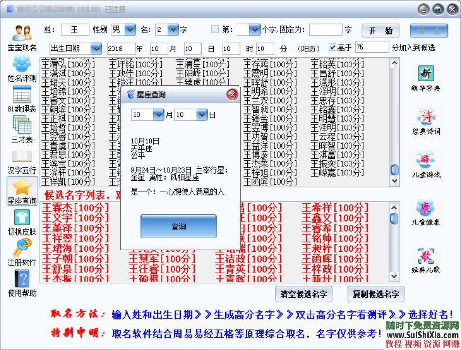Image resolution: width=461 pixels, height=350 pixels.
Task: Open the 汉字五行 lookup tool
Action: pyautogui.click(x=21, y=159)
